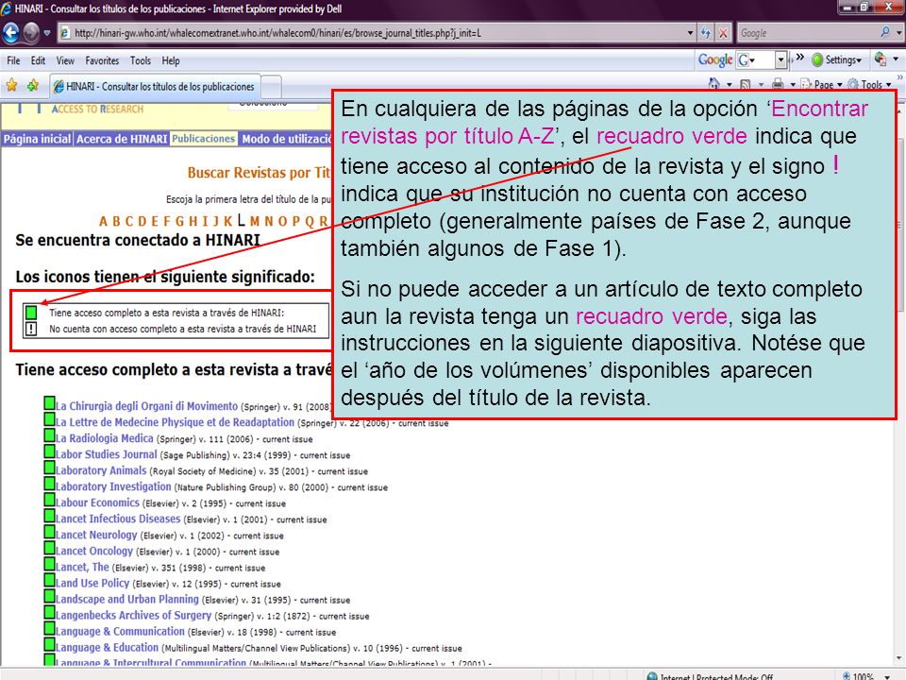Click the Home icon in command bar

pos(714,84)
